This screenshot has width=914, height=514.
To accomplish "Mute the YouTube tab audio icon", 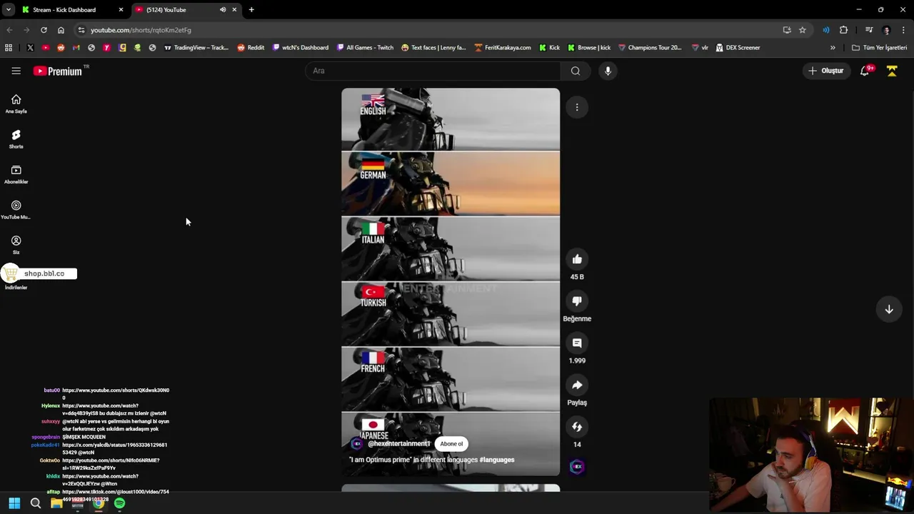I will 223,10.
